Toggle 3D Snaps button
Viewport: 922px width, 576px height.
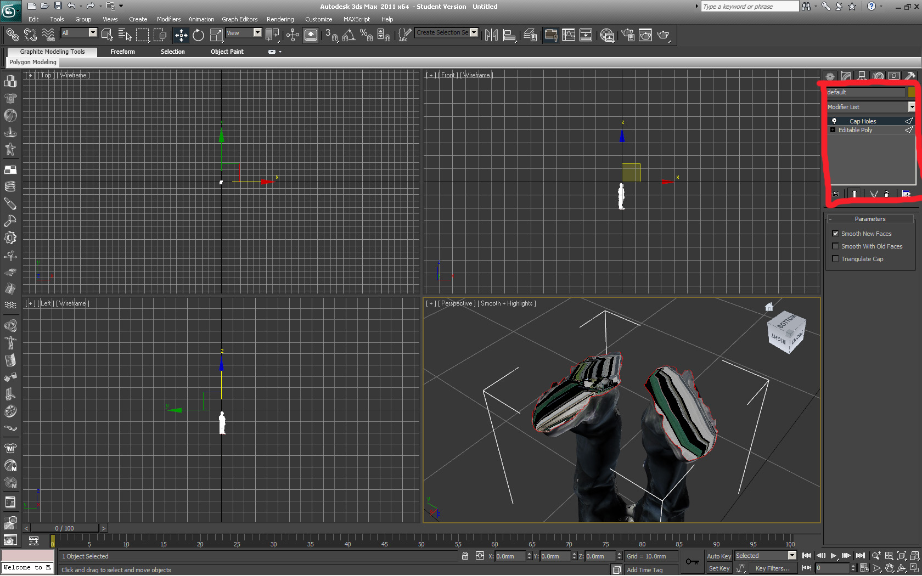click(x=331, y=35)
